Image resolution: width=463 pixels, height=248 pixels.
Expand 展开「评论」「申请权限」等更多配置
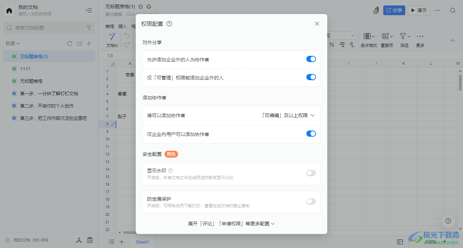coord(231,224)
